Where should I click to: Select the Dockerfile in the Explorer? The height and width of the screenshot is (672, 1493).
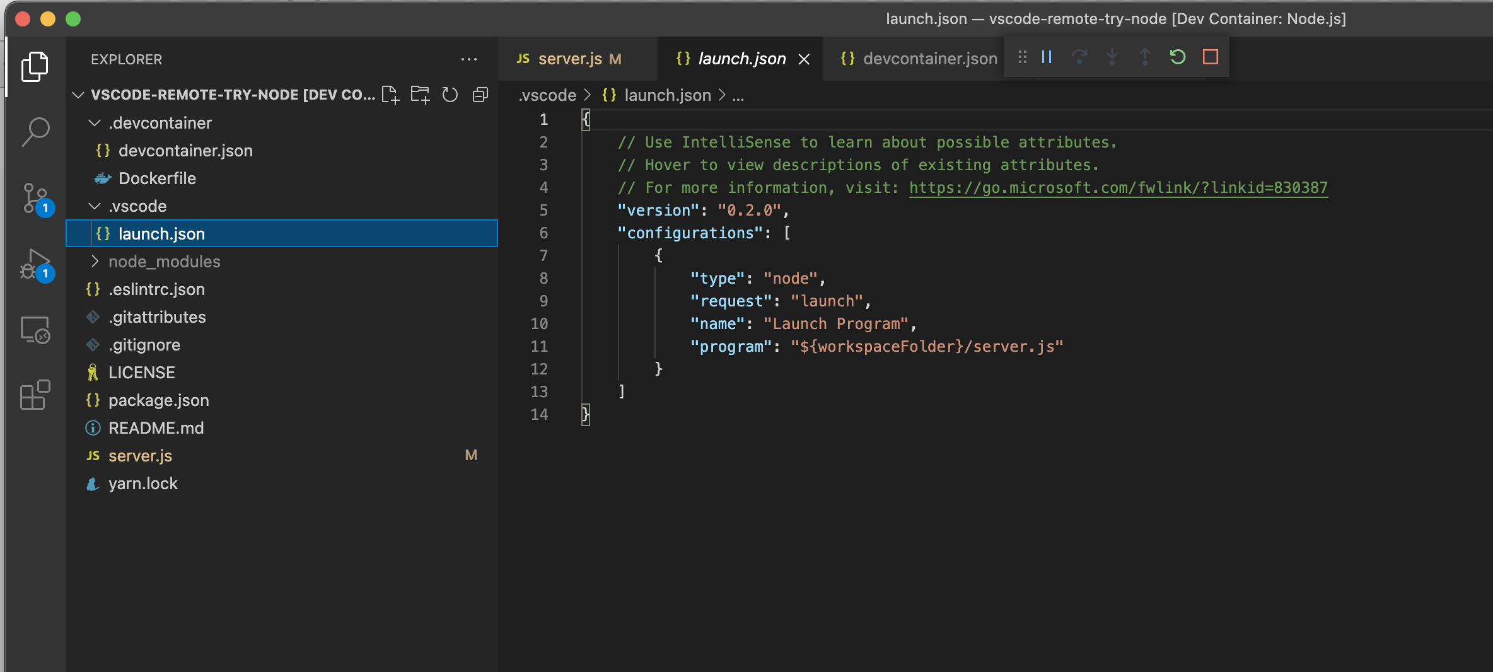pyautogui.click(x=157, y=178)
